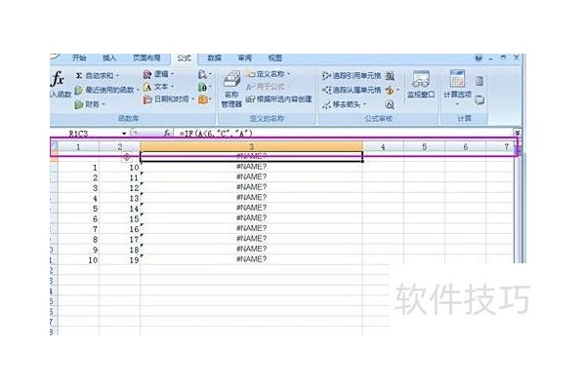Select highlighted column header 3
This screenshot has height=390, width=586.
pos(251,146)
